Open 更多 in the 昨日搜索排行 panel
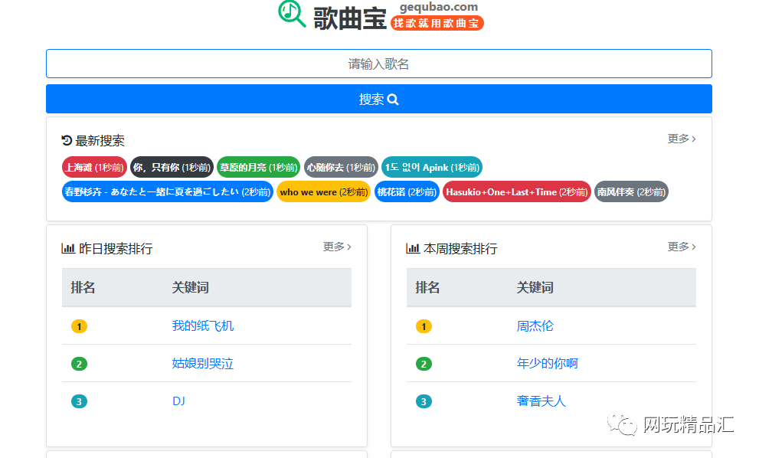This screenshot has width=759, height=458. click(337, 247)
